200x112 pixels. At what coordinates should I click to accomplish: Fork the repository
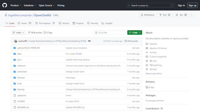click(x=165, y=15)
